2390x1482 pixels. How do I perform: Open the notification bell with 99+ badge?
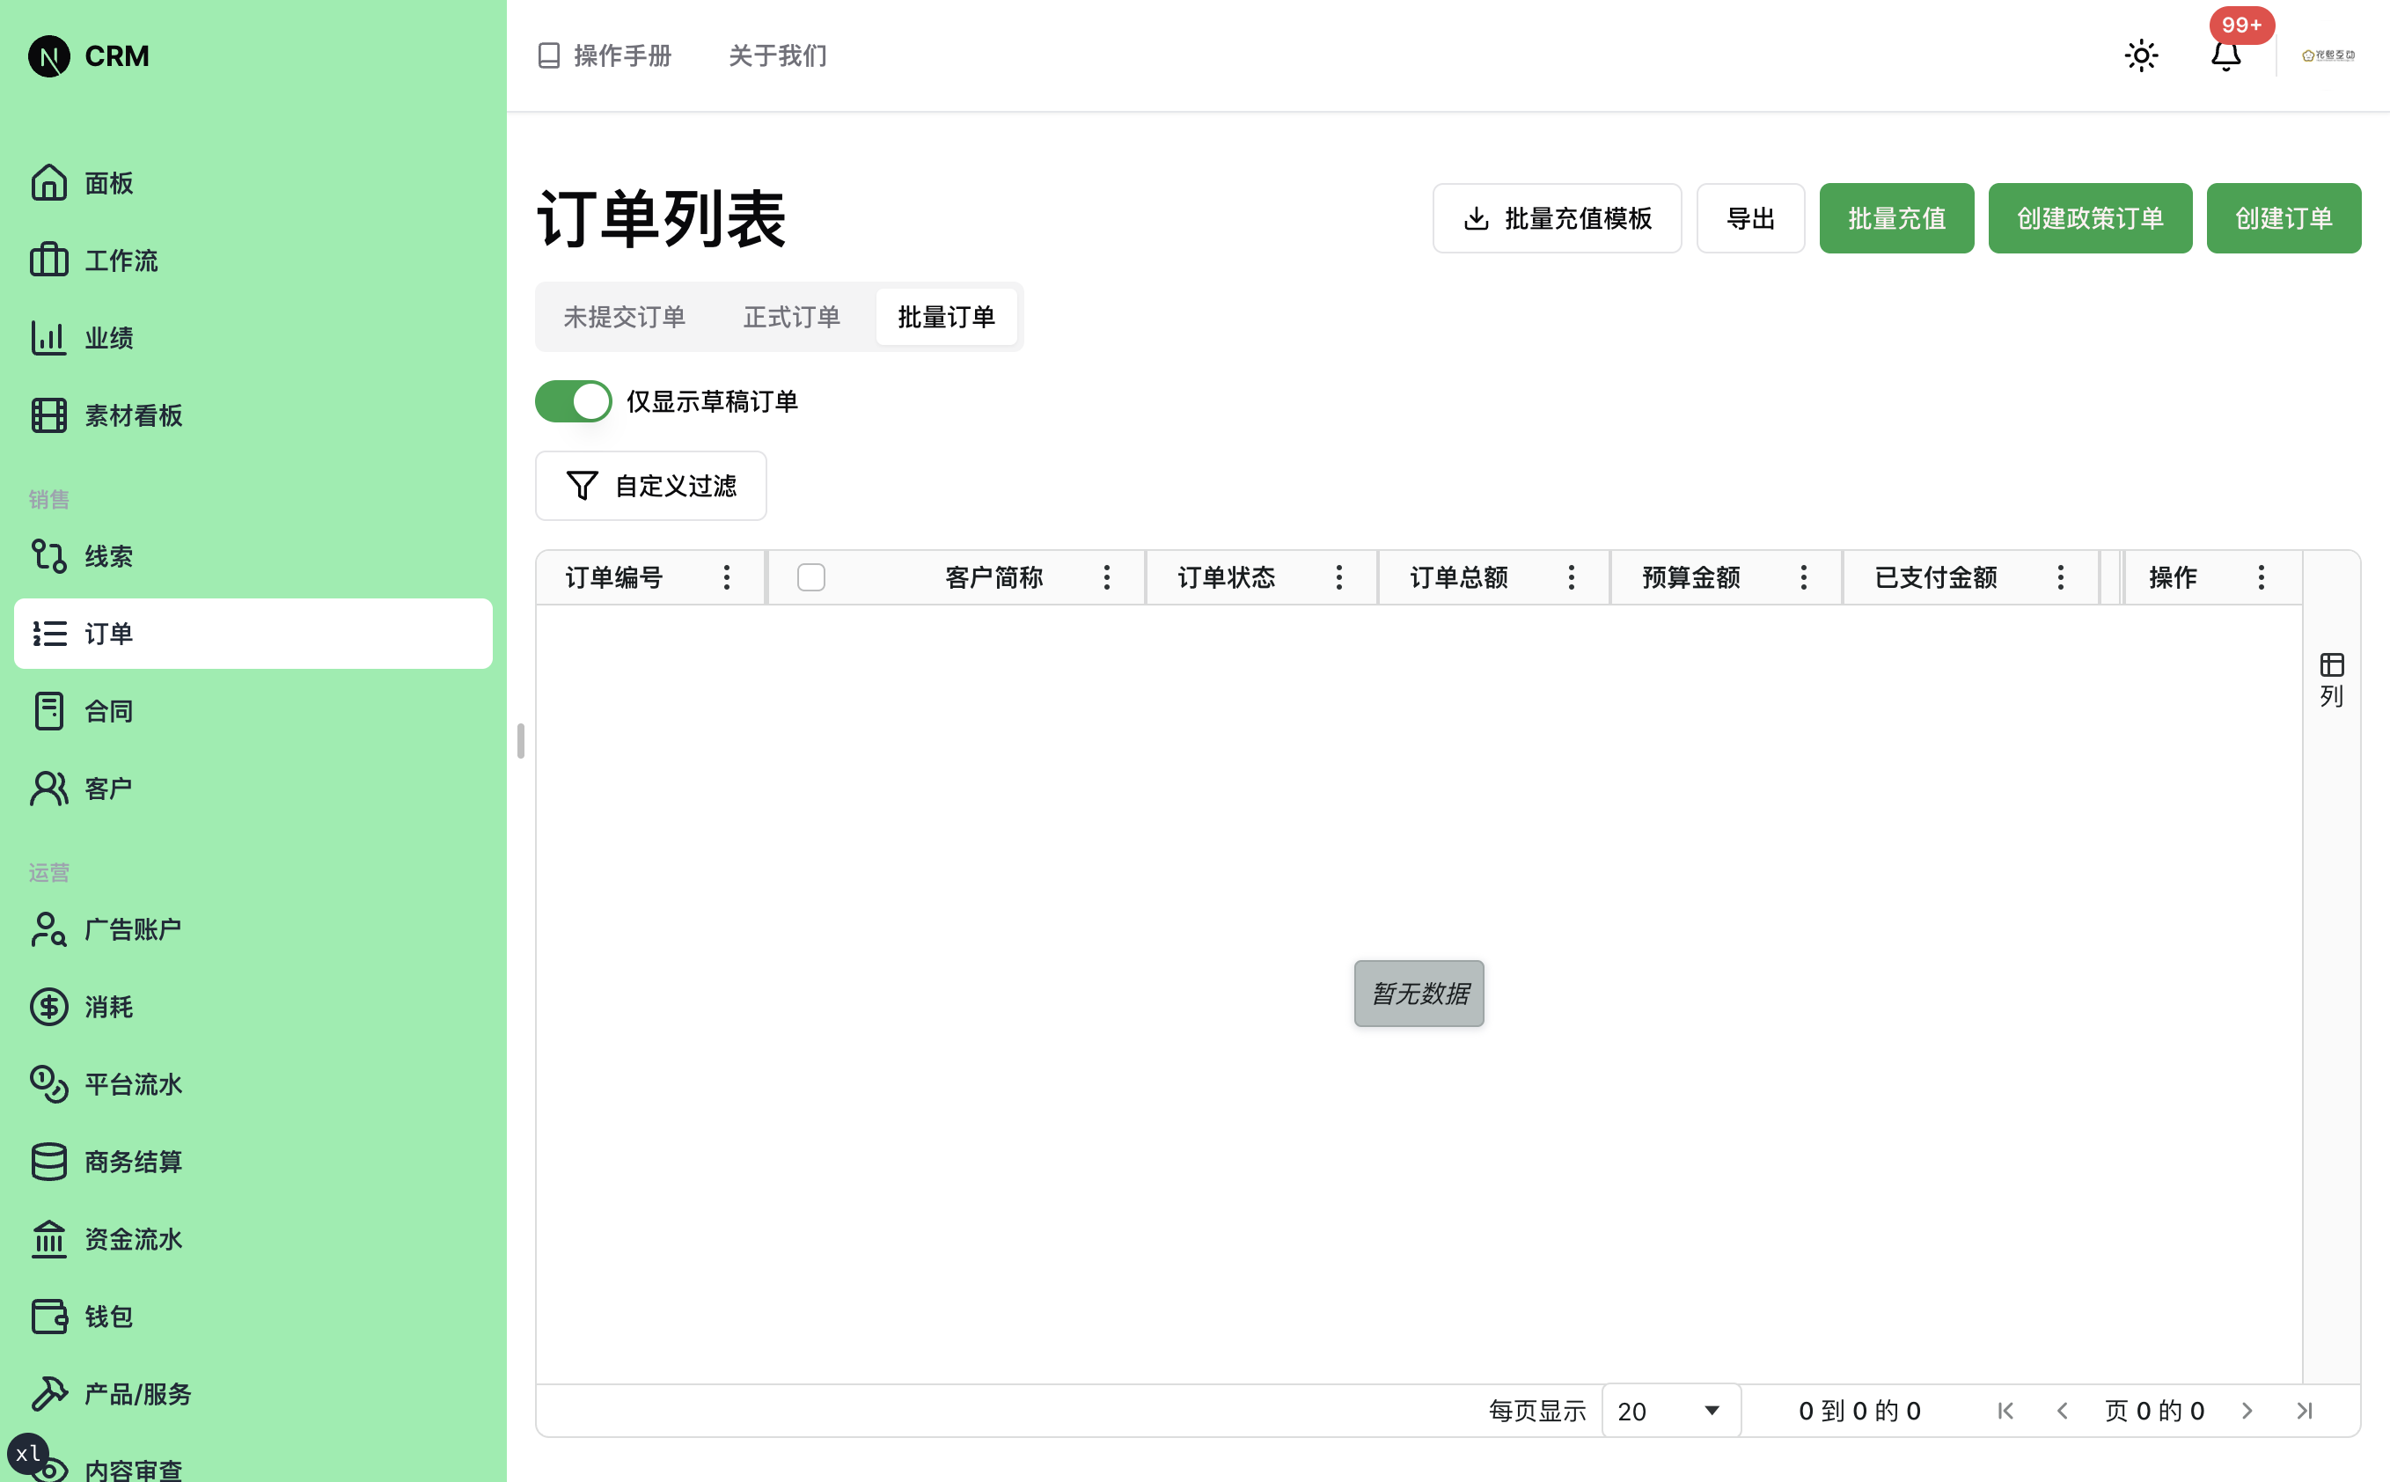click(x=2225, y=55)
